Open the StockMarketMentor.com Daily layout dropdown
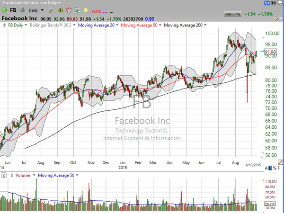This screenshot has width=284, height=213. click(x=59, y=3)
